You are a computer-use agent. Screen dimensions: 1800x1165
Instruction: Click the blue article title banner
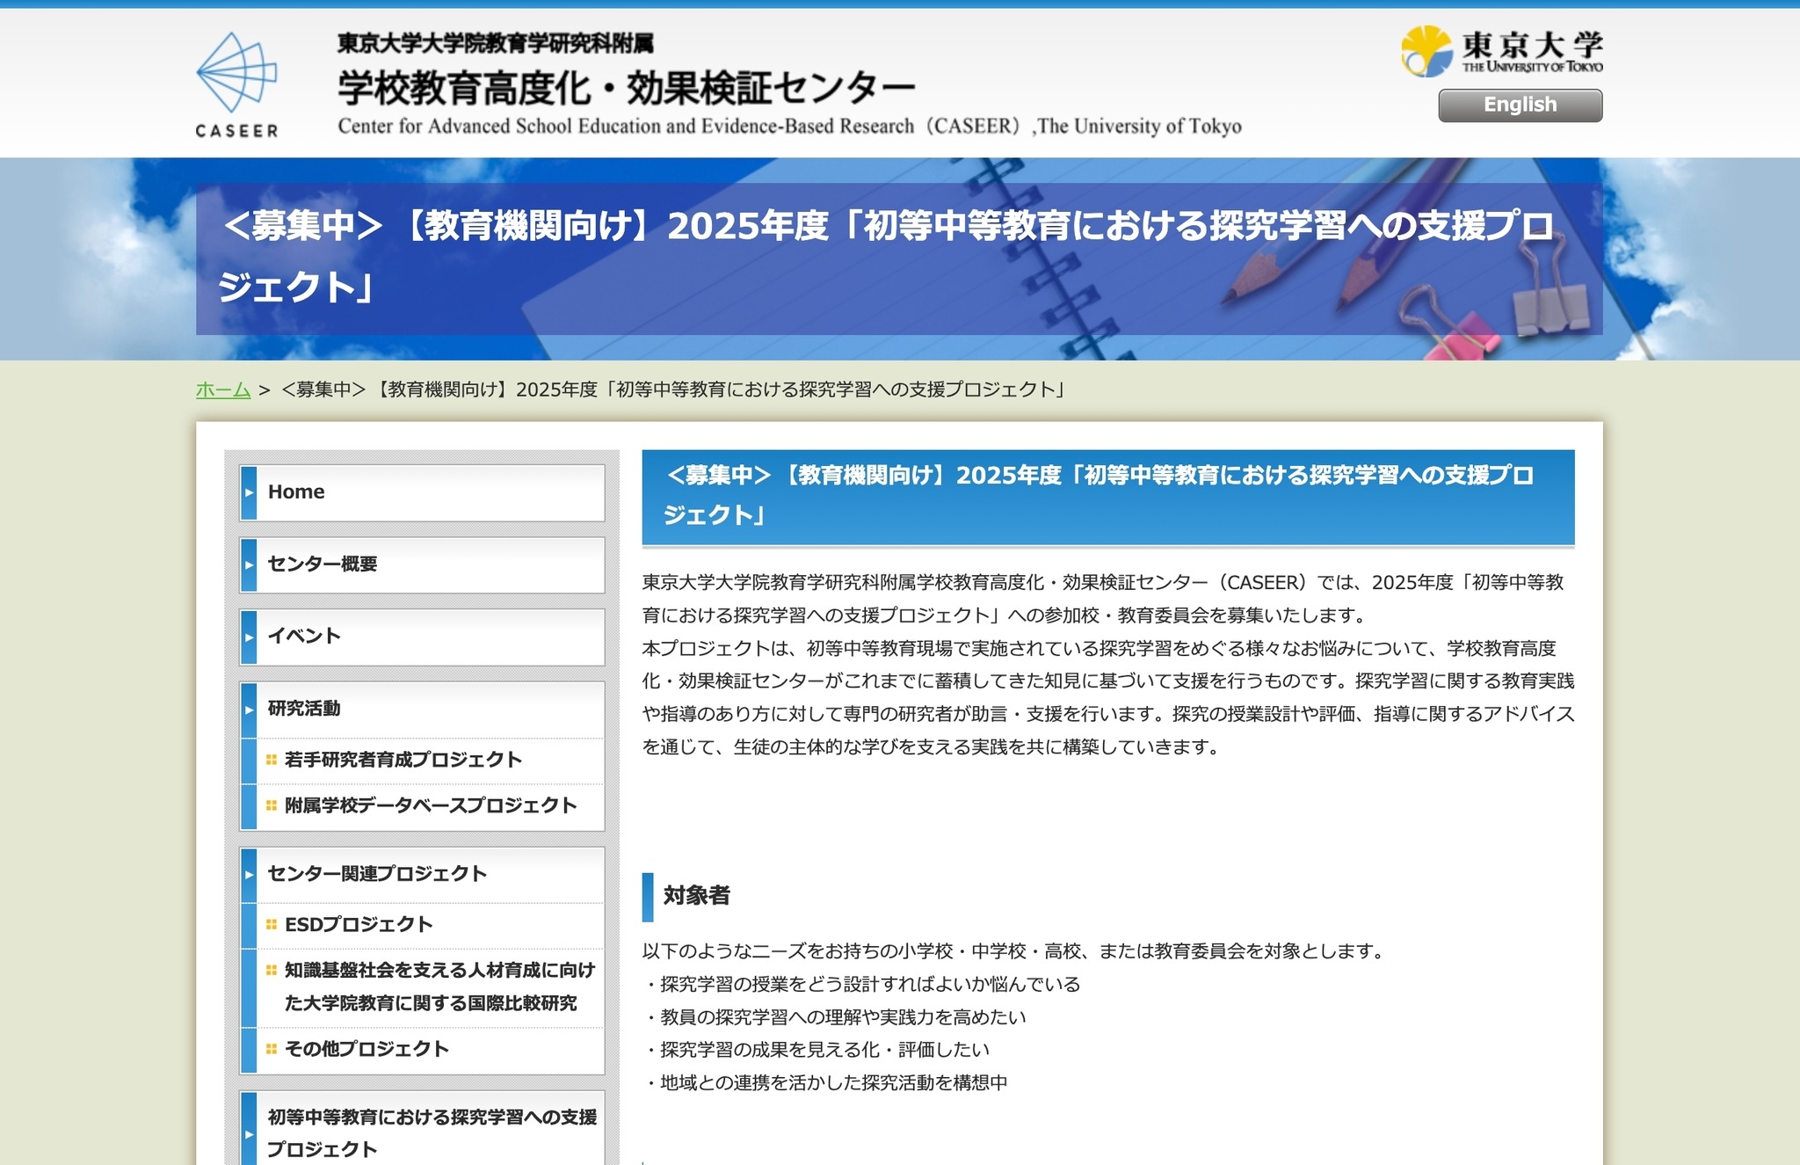coord(1108,498)
